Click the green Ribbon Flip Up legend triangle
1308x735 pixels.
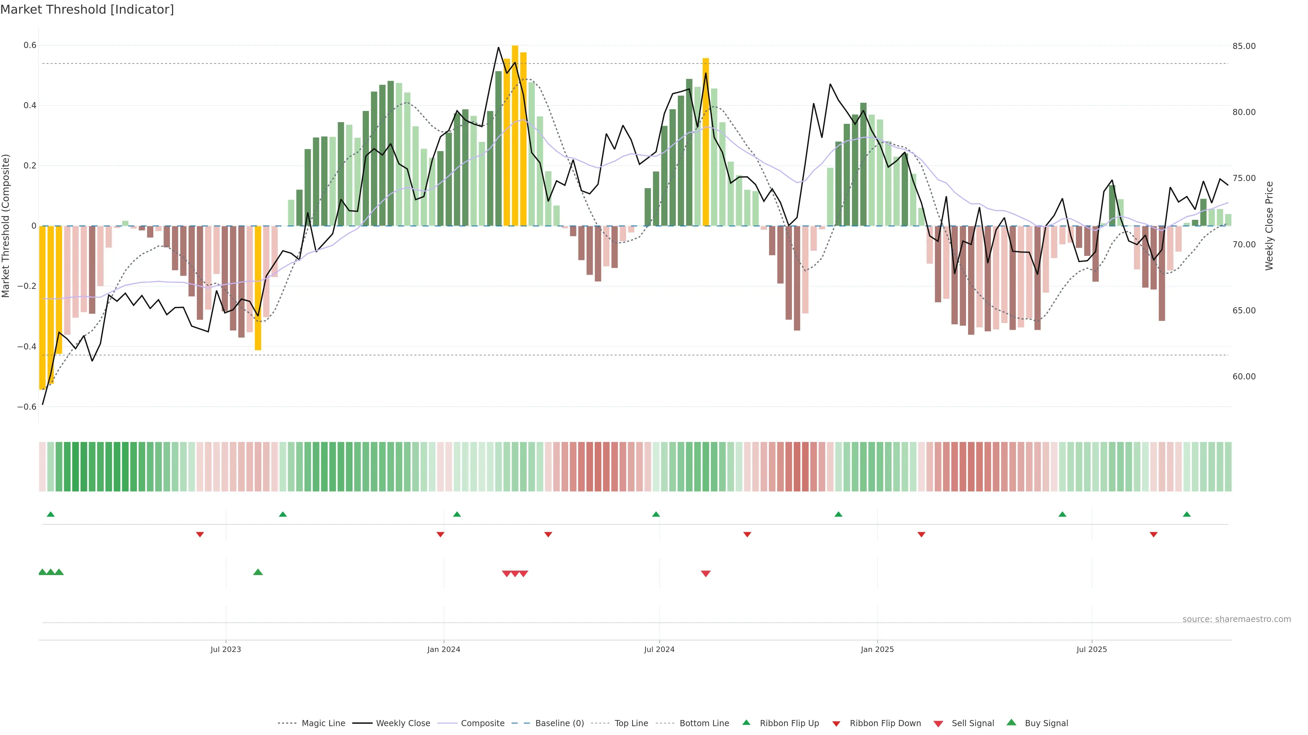point(746,722)
